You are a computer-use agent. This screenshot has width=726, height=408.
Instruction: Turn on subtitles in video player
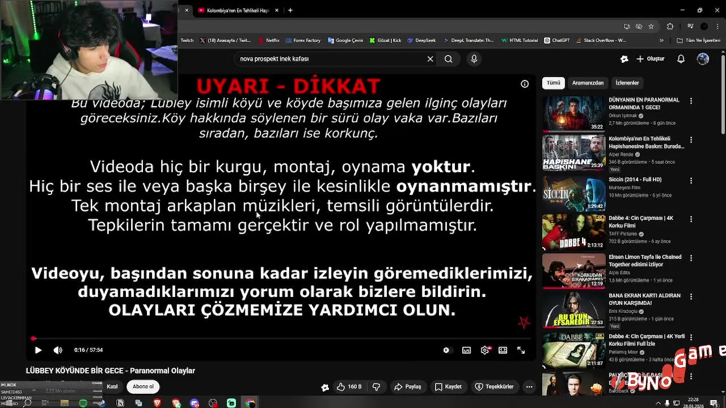466,350
